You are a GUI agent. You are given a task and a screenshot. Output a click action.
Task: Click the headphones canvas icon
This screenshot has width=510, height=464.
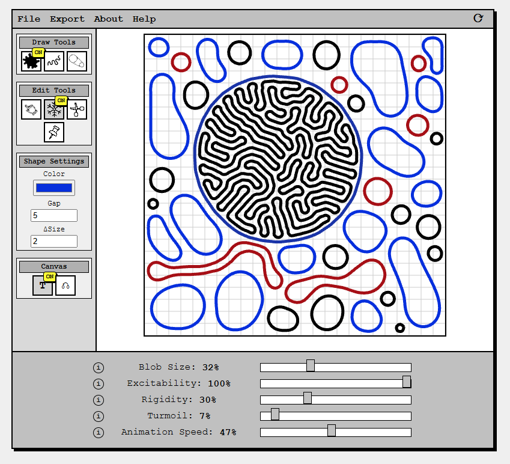[65, 286]
